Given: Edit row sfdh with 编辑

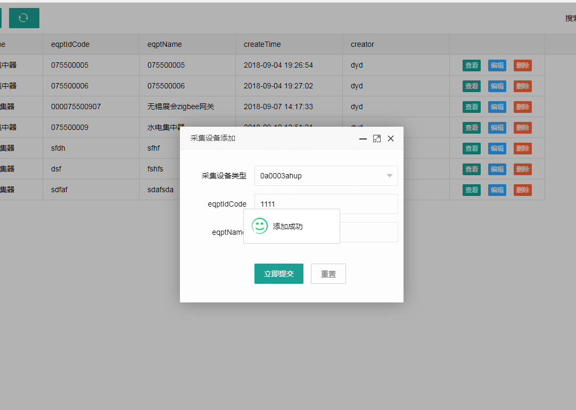Looking at the screenshot, I should tap(497, 149).
